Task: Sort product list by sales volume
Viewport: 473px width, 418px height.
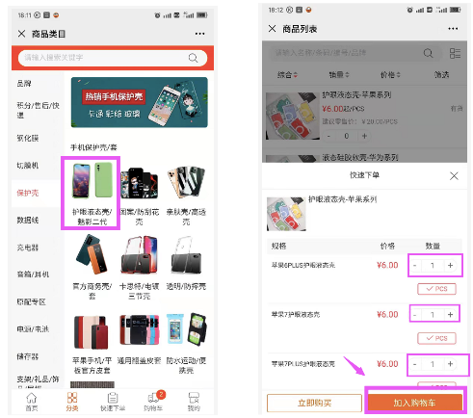Action: tap(339, 75)
